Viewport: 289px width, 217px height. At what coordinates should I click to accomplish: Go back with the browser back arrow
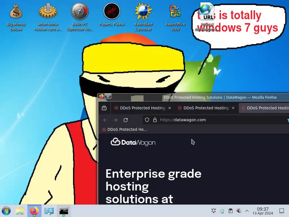(x=105, y=120)
